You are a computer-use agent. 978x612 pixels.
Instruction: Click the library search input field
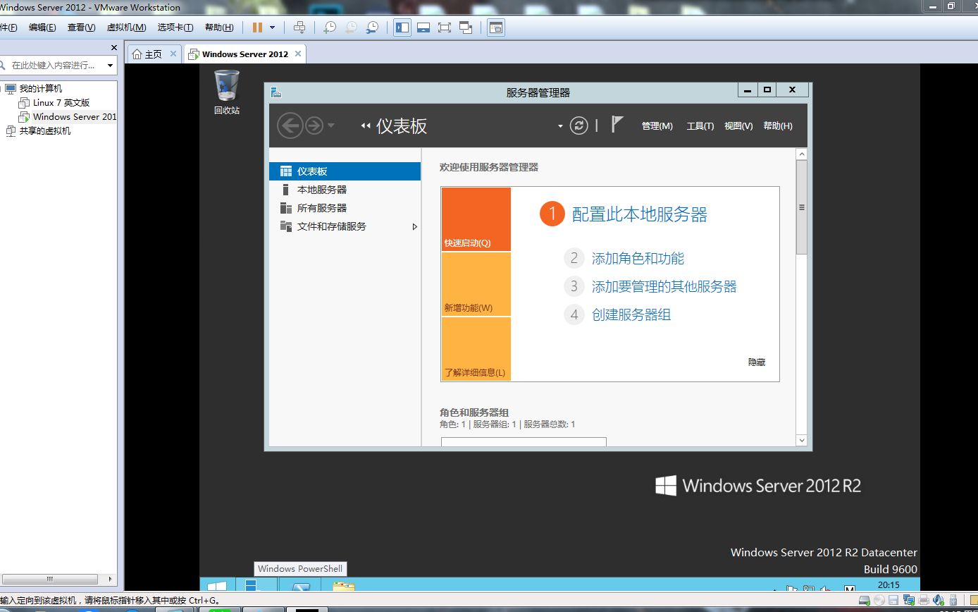tap(54, 65)
